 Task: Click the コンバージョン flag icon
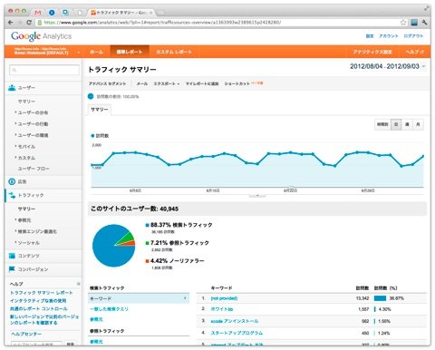tap(12, 269)
